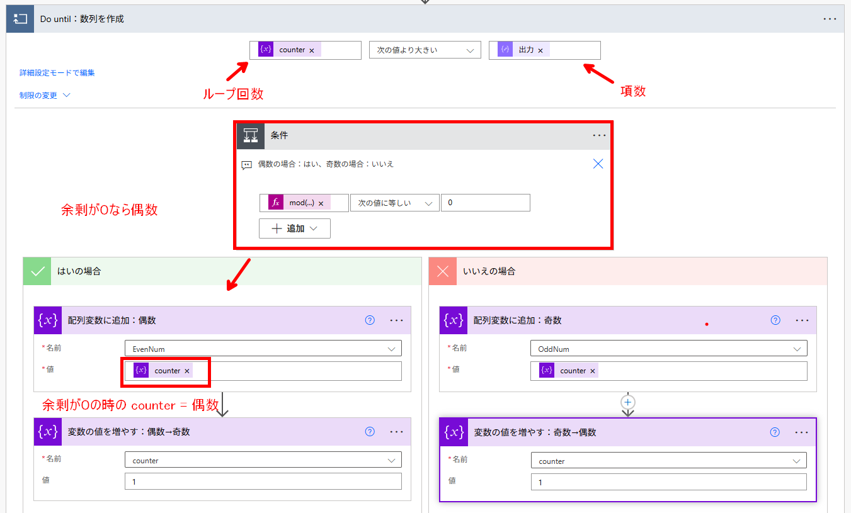Open help for 変数の値を増やす：偶数→奇数
Image resolution: width=851 pixels, height=513 pixels.
370,432
